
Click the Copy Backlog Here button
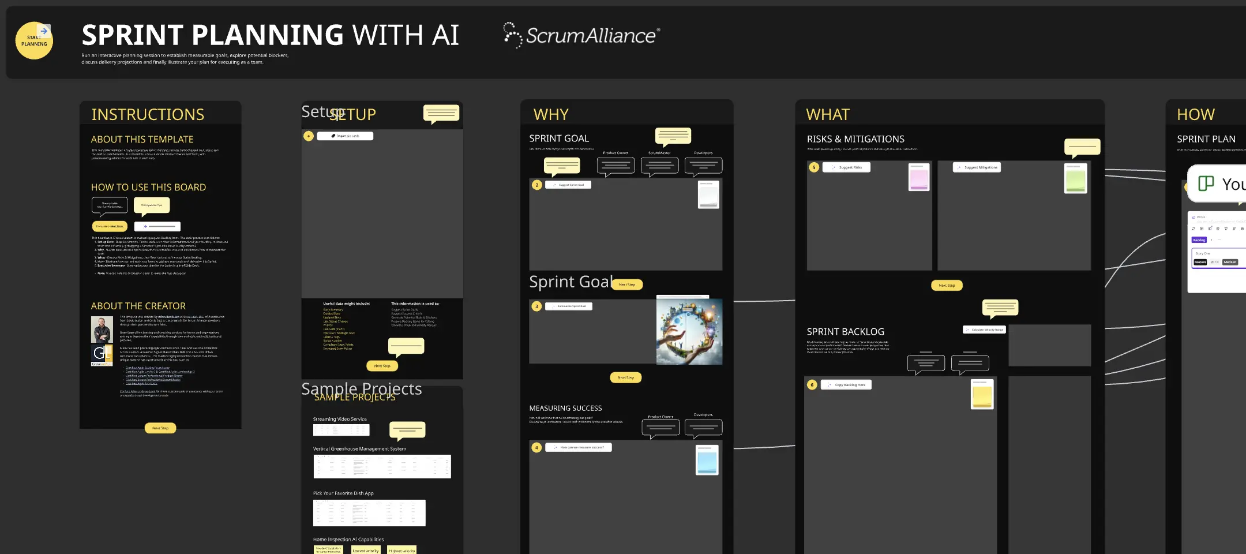coord(847,385)
